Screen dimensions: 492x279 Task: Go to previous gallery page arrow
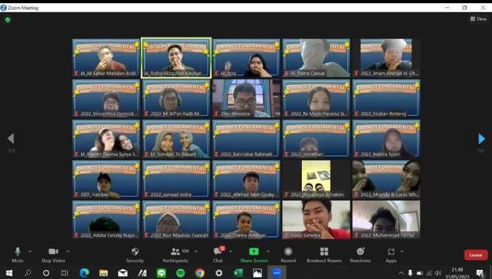[x=11, y=138]
